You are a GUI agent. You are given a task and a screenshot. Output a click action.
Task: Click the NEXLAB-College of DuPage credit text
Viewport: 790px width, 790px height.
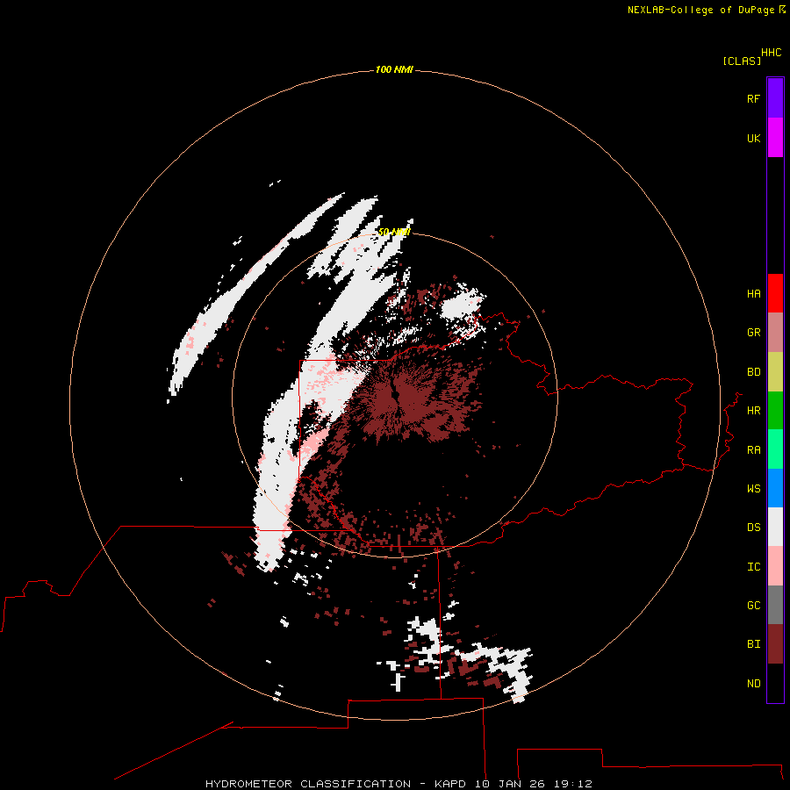pyautogui.click(x=700, y=10)
